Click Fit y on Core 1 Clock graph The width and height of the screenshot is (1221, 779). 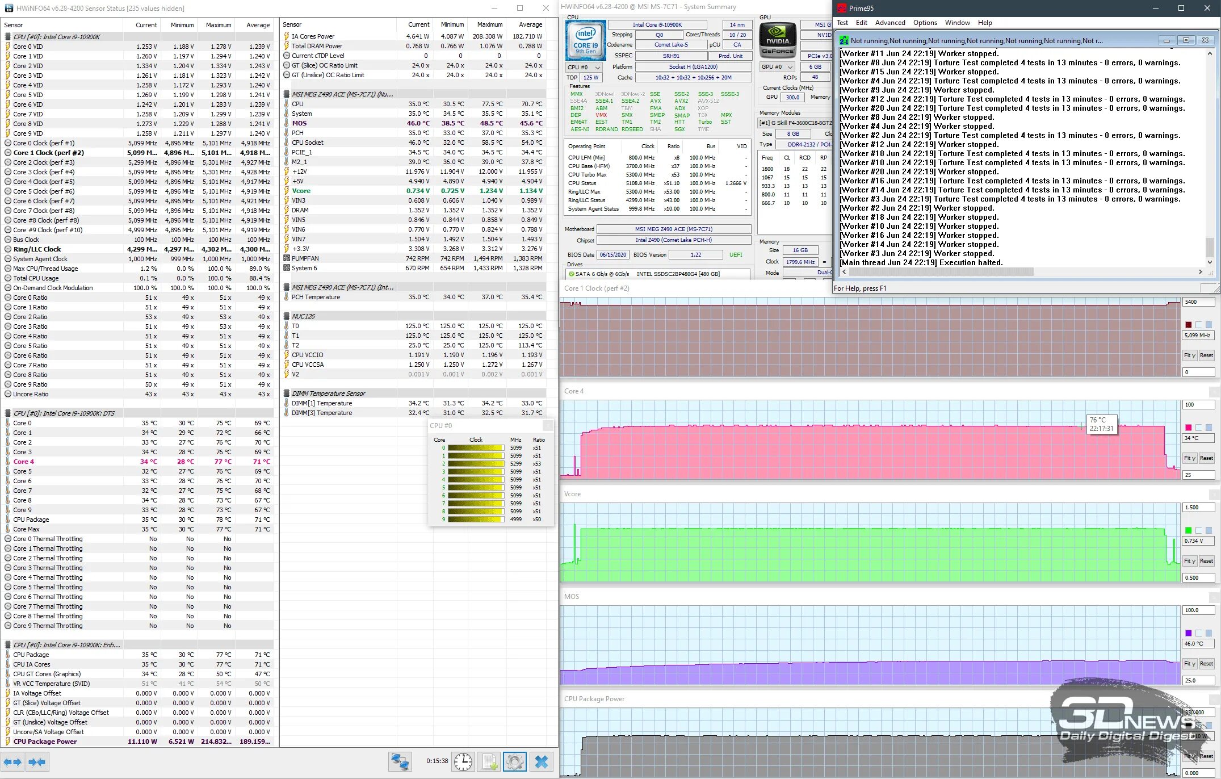pos(1190,355)
